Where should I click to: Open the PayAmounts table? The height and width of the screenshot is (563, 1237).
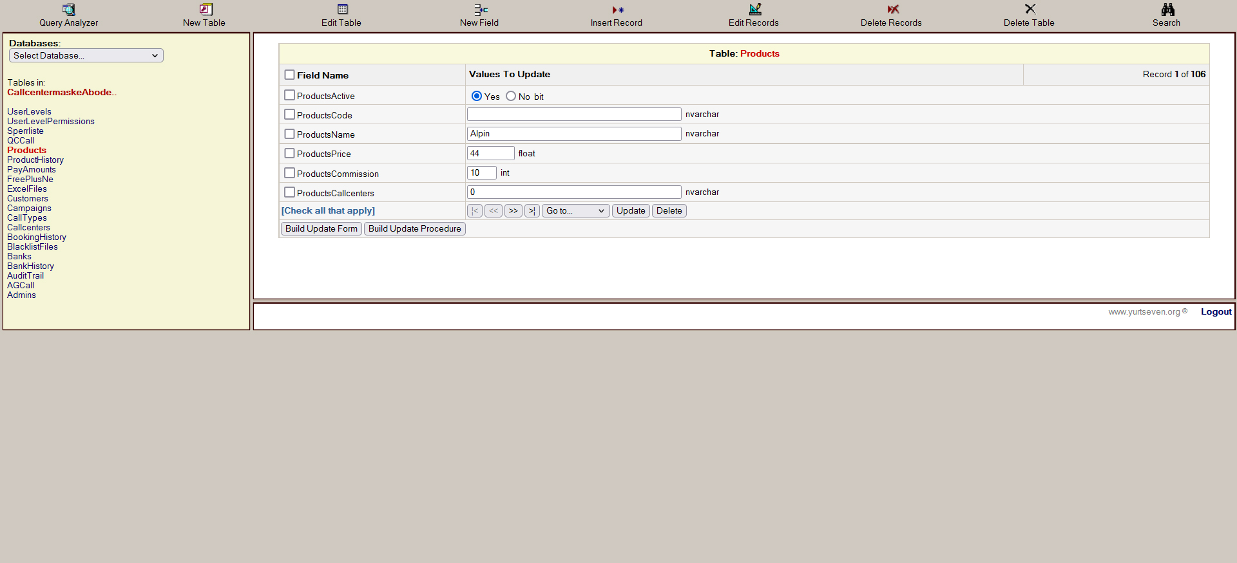click(32, 169)
